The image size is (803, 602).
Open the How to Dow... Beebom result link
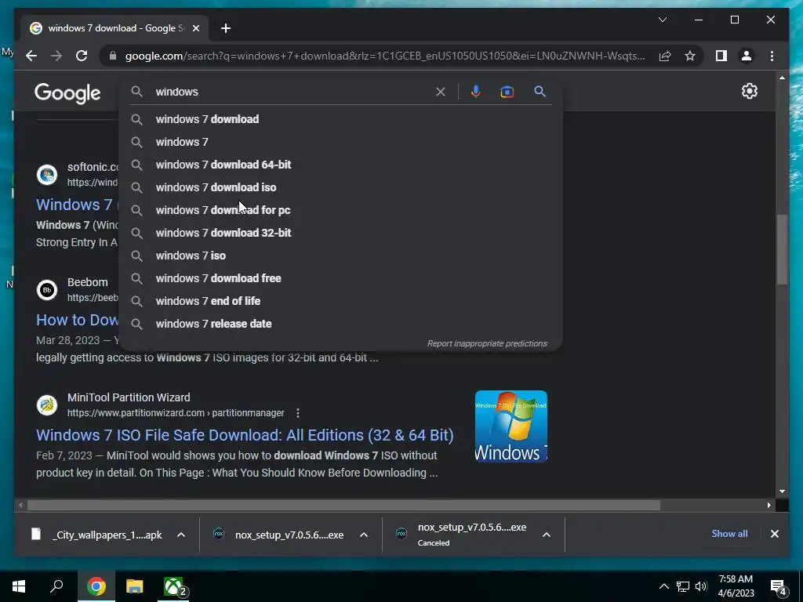[x=78, y=320]
